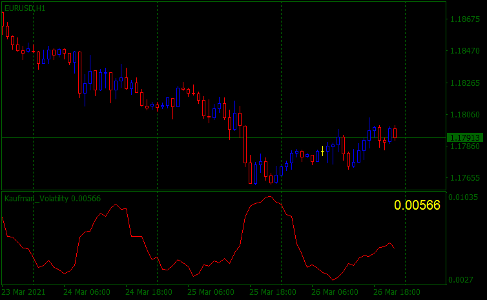Click the highest peak of the Kaufman volatility line
The width and height of the screenshot is (487, 300).
click(x=269, y=197)
